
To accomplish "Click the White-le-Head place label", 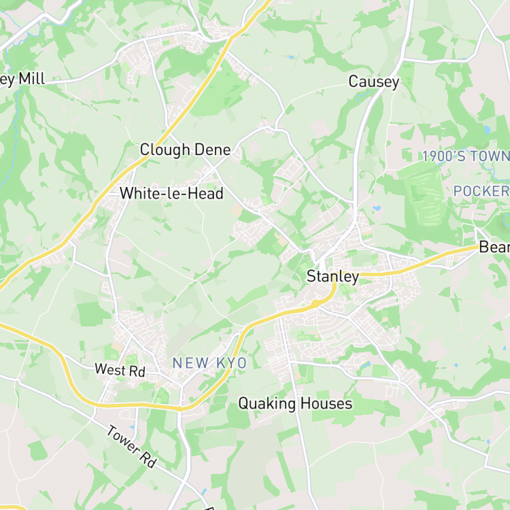I will 171,193.
